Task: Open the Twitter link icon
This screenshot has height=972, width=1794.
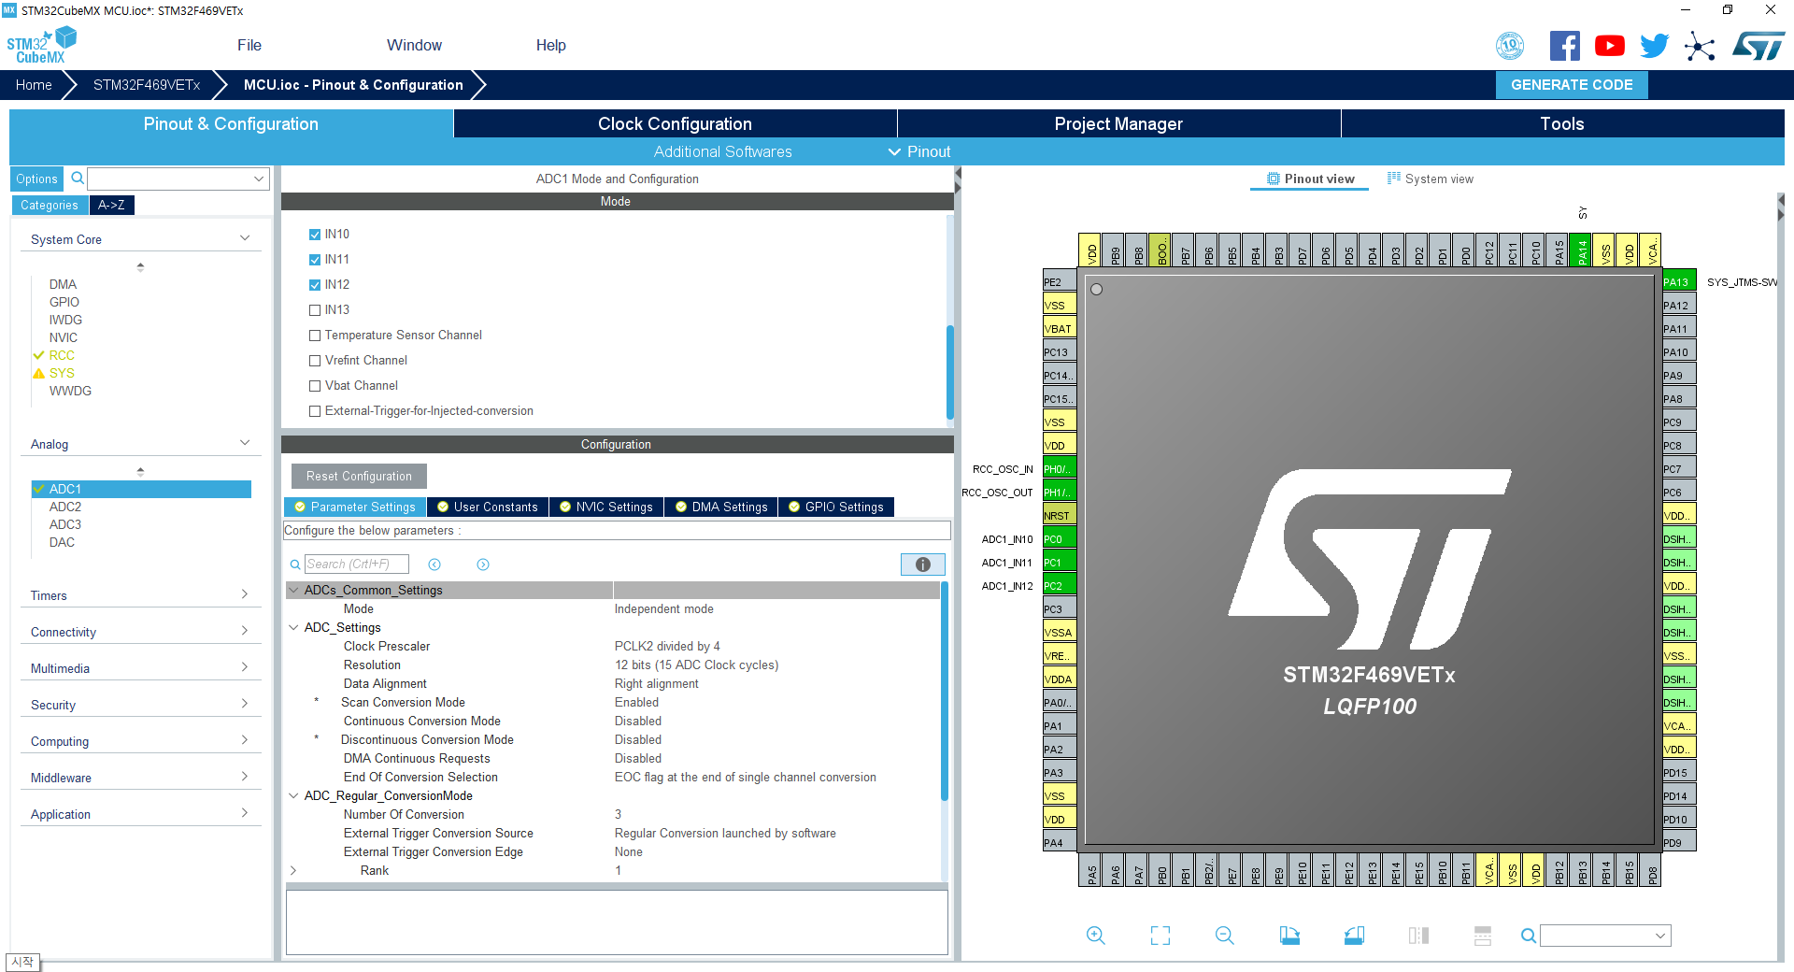Action: point(1654,46)
